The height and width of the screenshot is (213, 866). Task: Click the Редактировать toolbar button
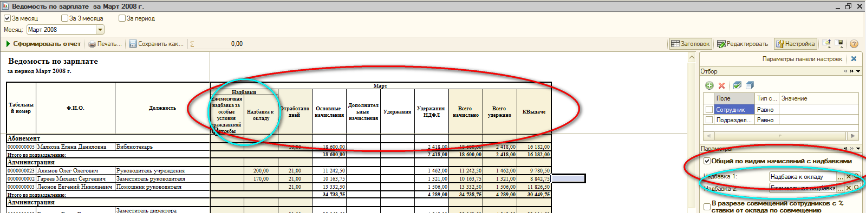click(x=743, y=44)
